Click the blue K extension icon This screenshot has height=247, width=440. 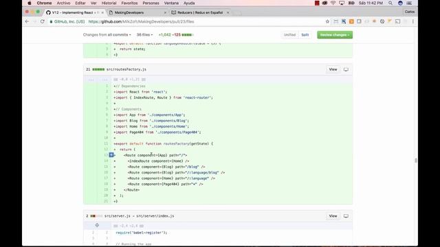coord(344,21)
